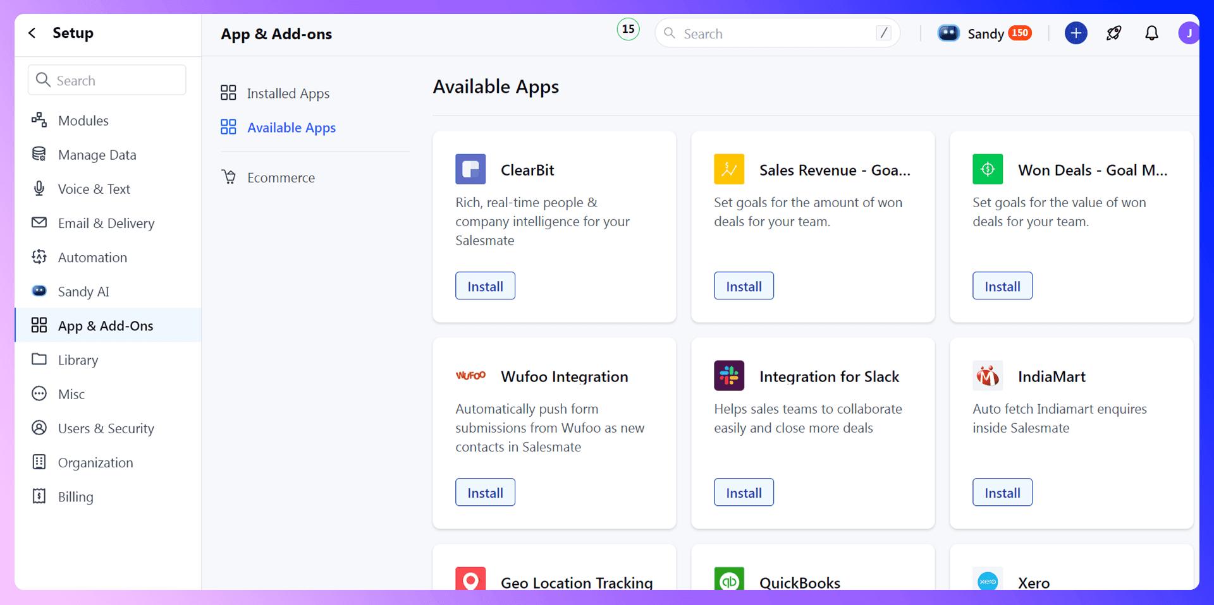Open the Wufoo Integration title
The image size is (1214, 605).
point(564,376)
